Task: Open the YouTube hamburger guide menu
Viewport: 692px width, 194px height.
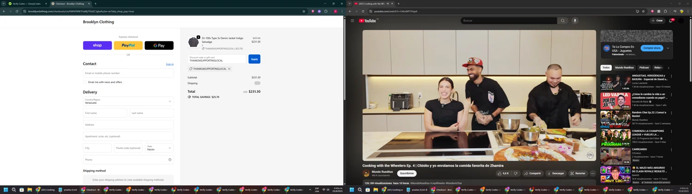Action: [352, 21]
